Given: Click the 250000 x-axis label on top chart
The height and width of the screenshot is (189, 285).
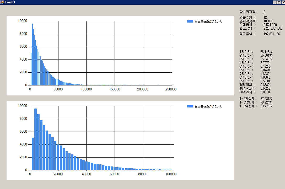Looking at the screenshot, I should pyautogui.click(x=171, y=89).
